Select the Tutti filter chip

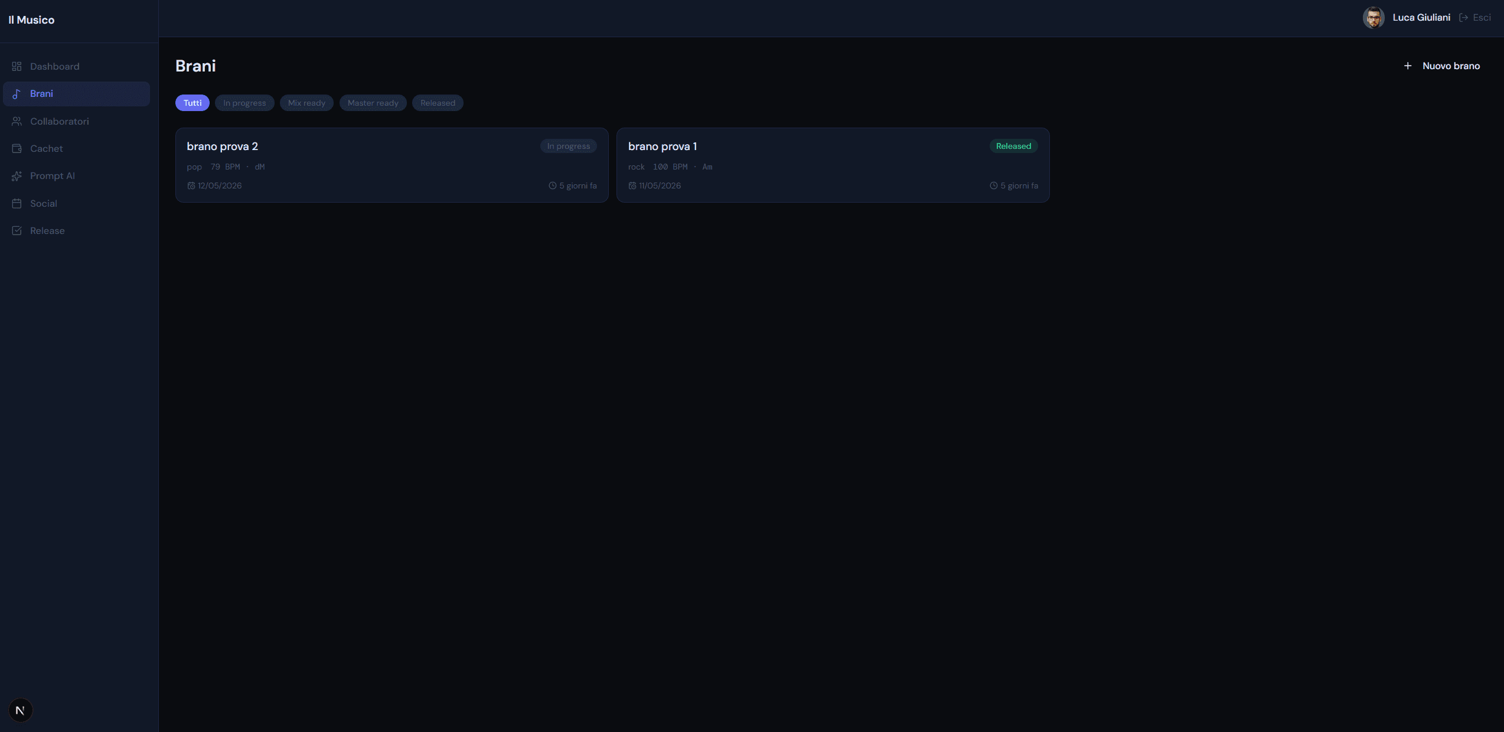click(x=193, y=103)
